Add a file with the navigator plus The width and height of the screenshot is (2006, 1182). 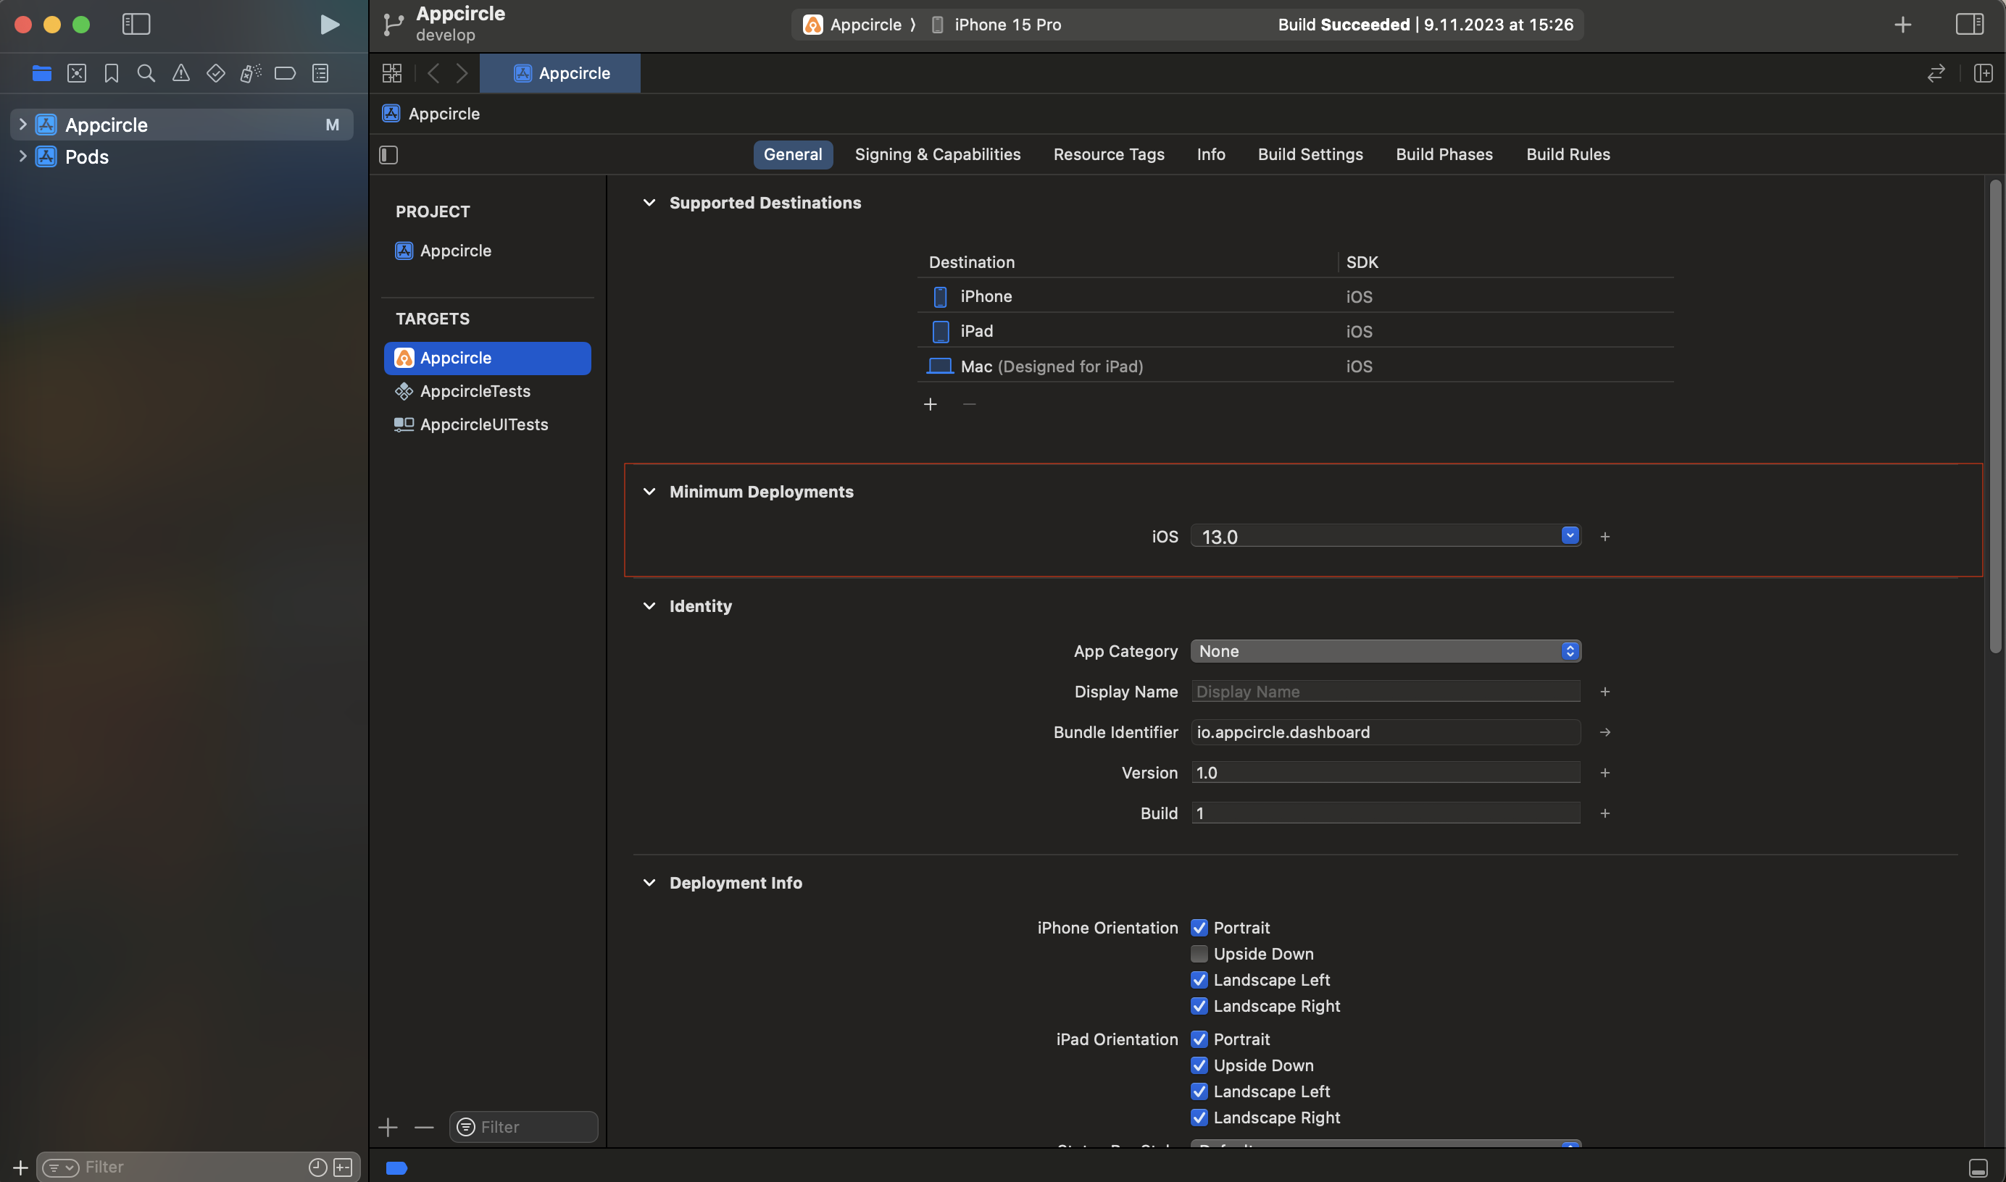click(x=21, y=1168)
